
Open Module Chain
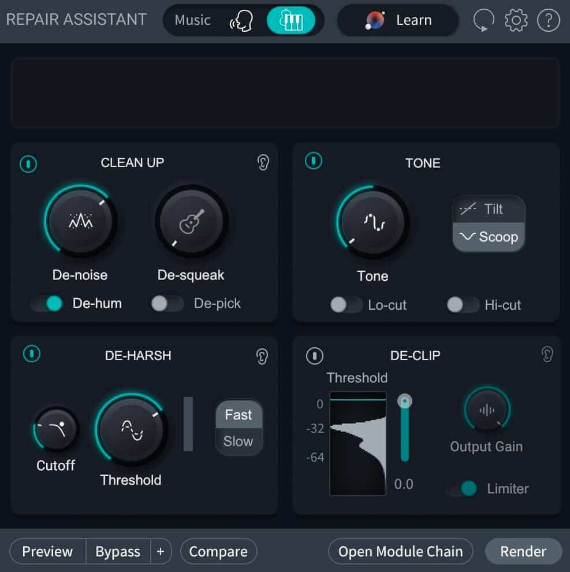click(400, 551)
